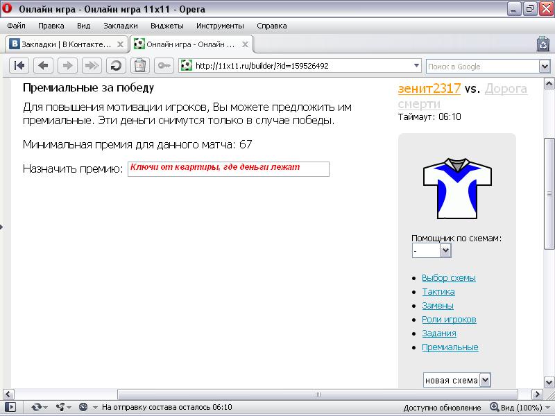Open the Вид (100%) zoom control
Screen dimensions: 555x416
(515, 408)
